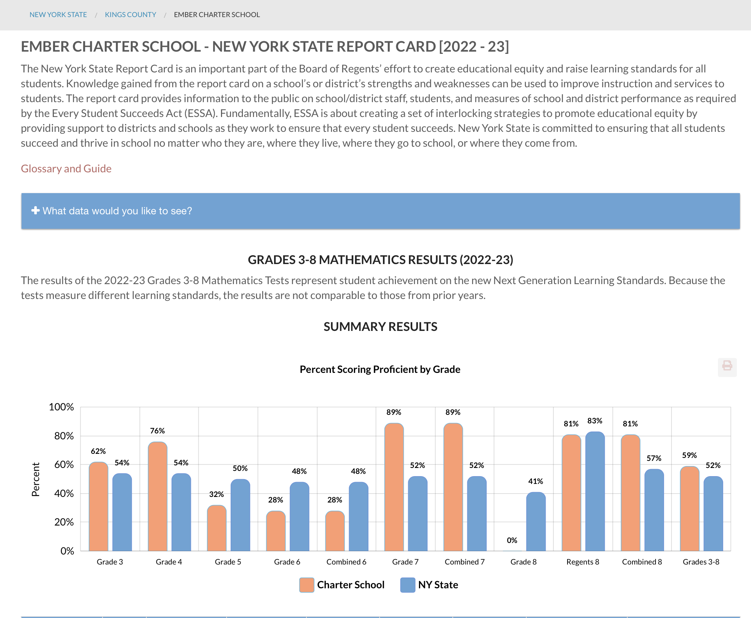Image resolution: width=751 pixels, height=618 pixels.
Task: Click the Regents 8 NY State bar (83%)
Action: 595,491
